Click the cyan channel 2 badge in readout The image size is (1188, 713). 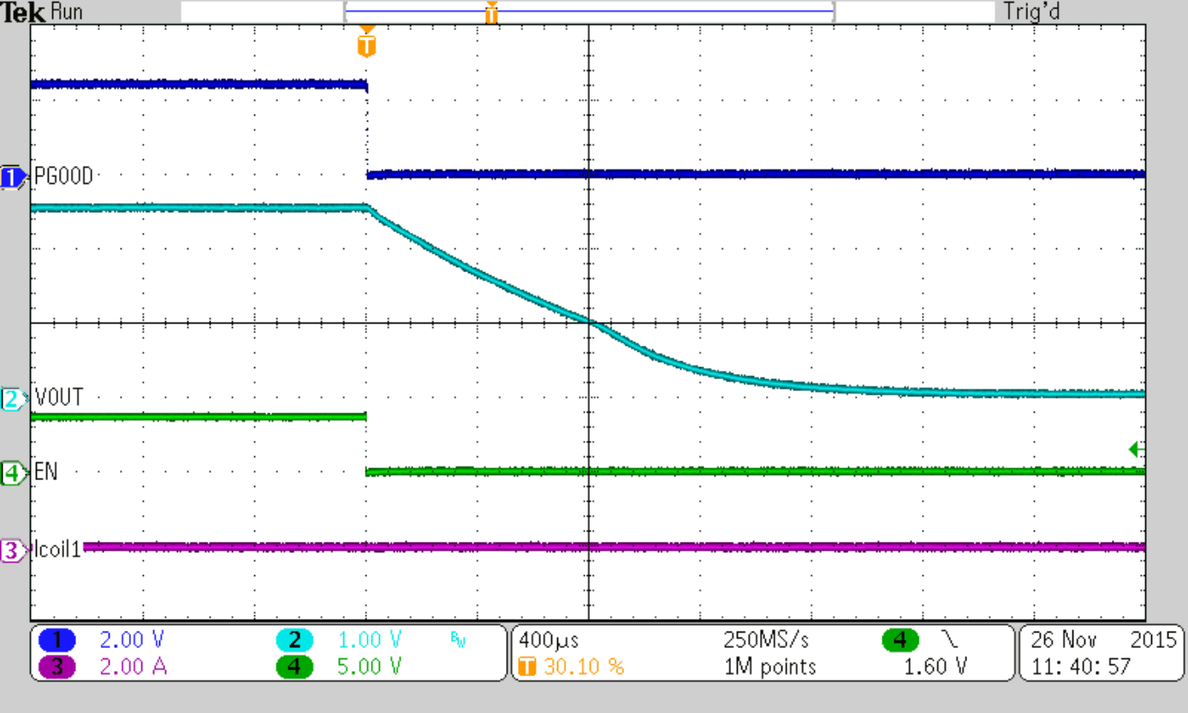coord(294,640)
